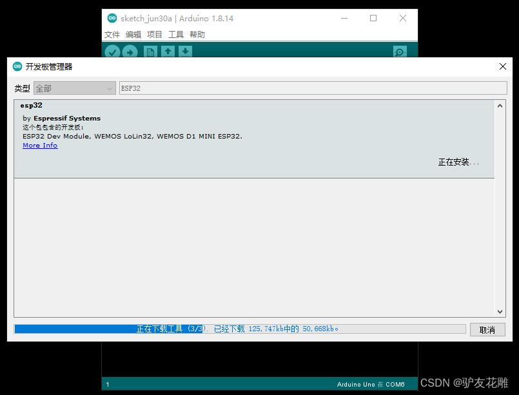Maximize the Arduino sketch window
Image resolution: width=519 pixels, height=395 pixels.
(x=373, y=18)
